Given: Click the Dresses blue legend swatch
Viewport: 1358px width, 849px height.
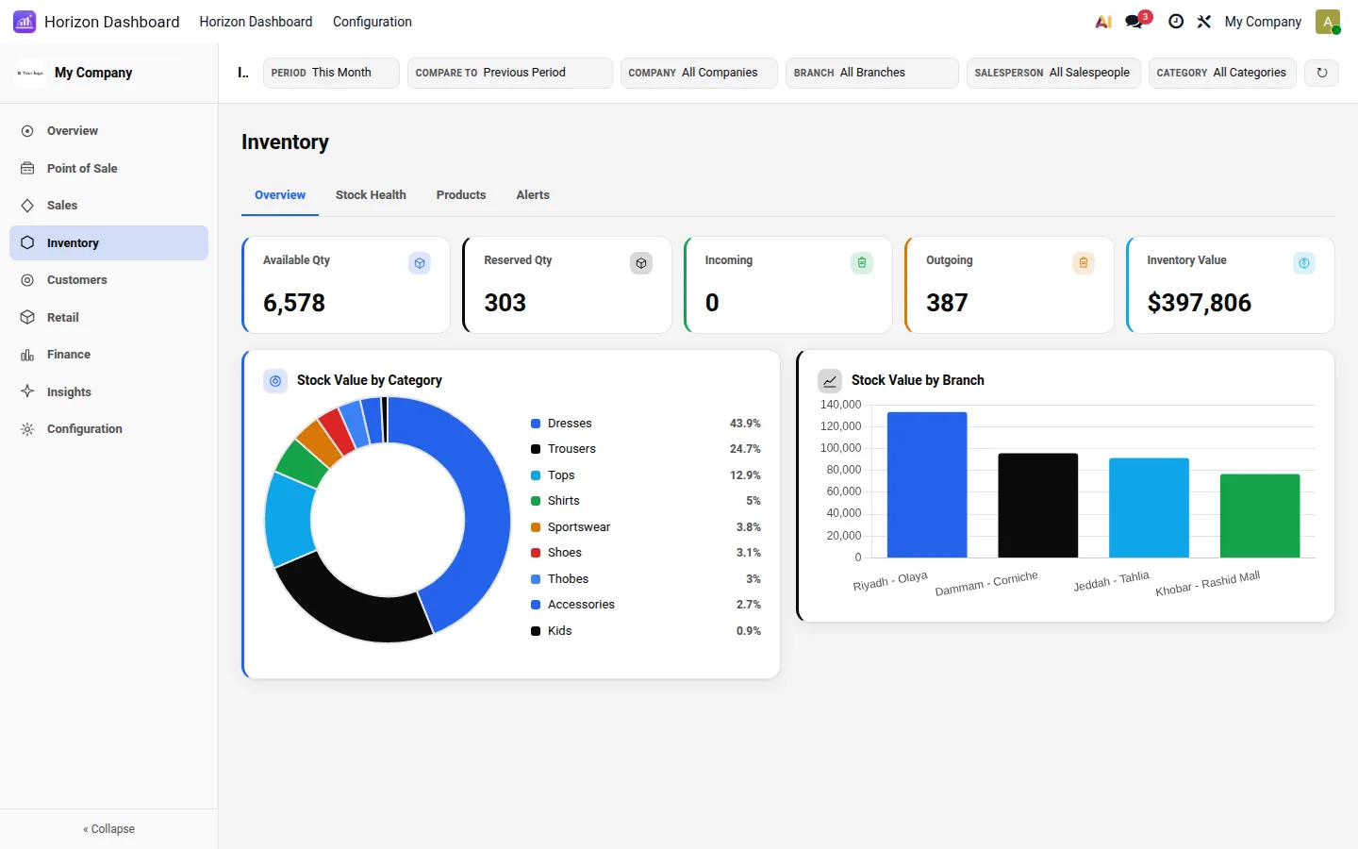Looking at the screenshot, I should click(536, 424).
